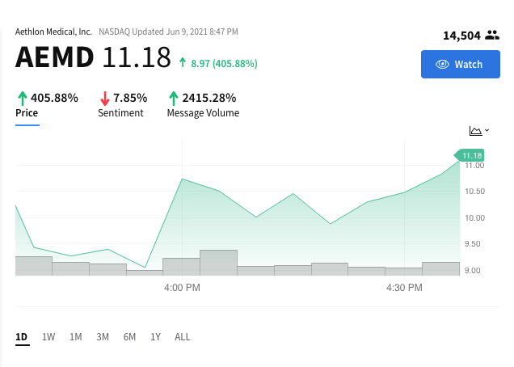This screenshot has height=367, width=514.
Task: Click the watchers people icon
Action: pos(492,35)
